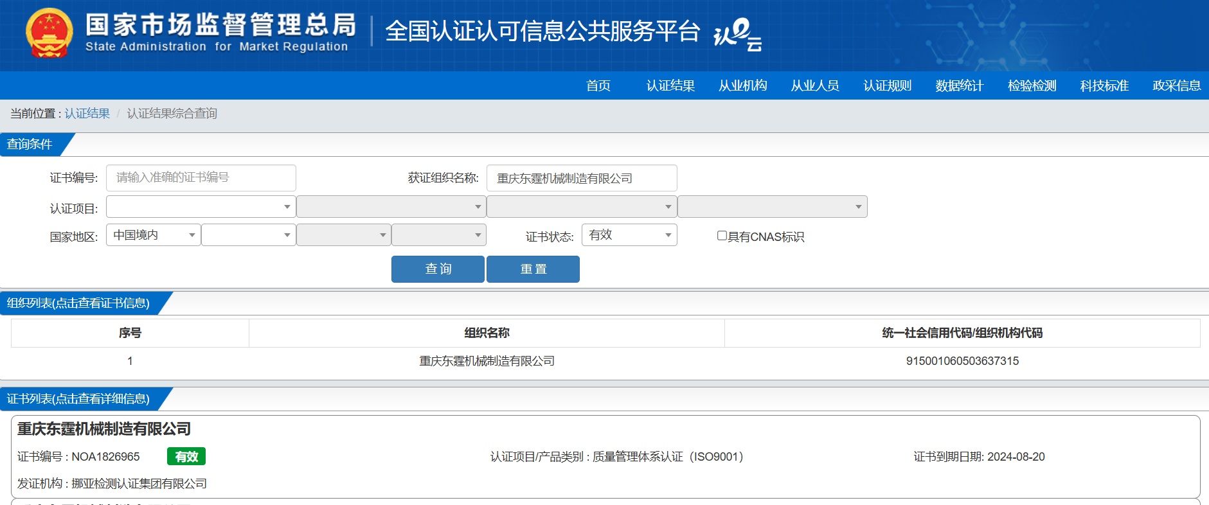Viewport: 1209px width, 505px height.
Task: Open the 证书状态 dropdown showing 有效
Action: [x=629, y=235]
